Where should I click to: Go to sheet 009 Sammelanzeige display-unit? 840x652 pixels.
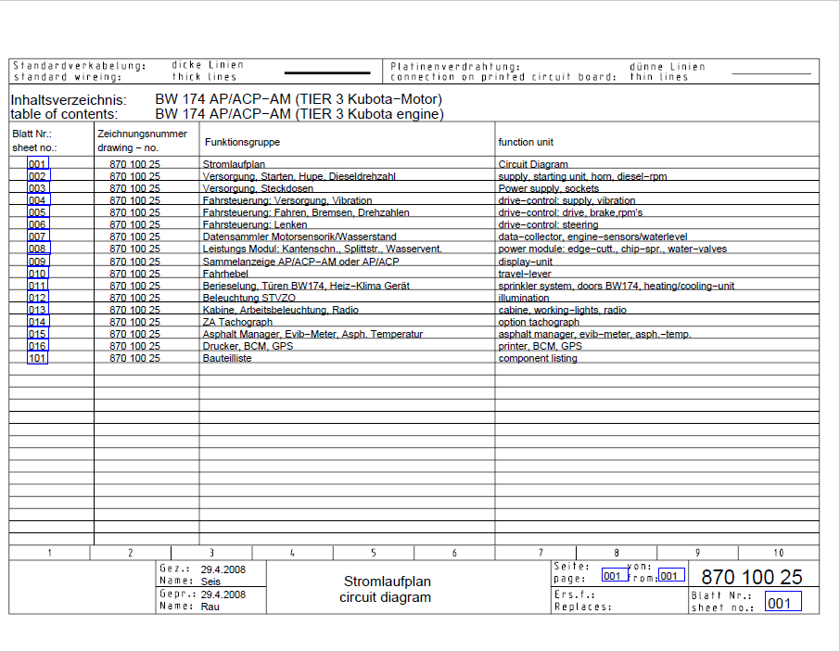click(x=38, y=262)
